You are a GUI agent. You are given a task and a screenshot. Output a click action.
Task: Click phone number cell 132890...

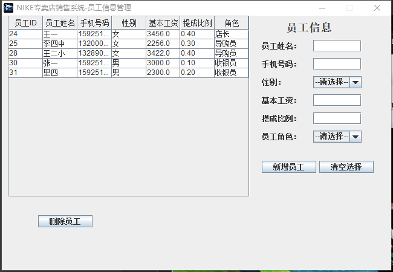[94, 53]
